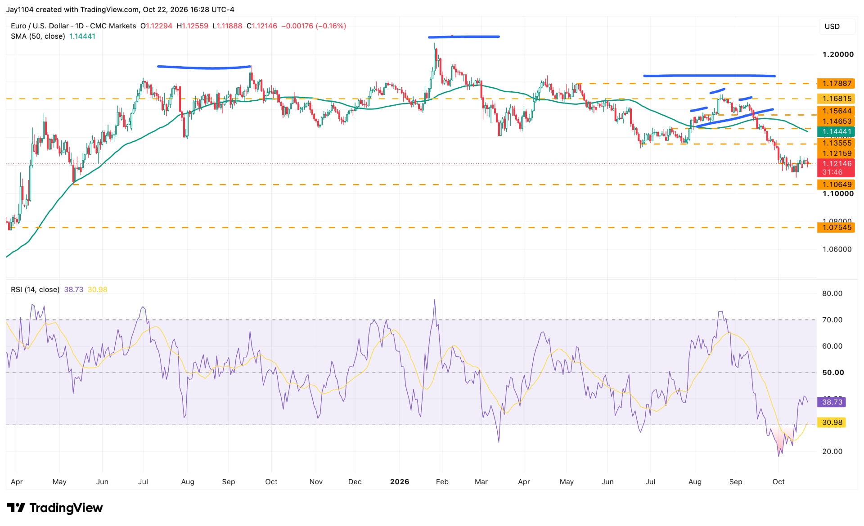Screen dimensions: 864x526
Task: Click the 1.10000 price axis tick
Action: 838,194
